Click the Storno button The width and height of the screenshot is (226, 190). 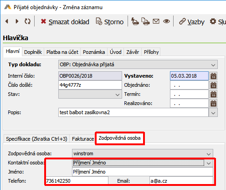click(x=110, y=22)
